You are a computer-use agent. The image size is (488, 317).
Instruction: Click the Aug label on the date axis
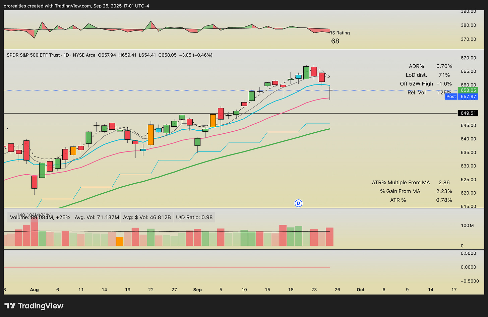pyautogui.click(x=35, y=290)
